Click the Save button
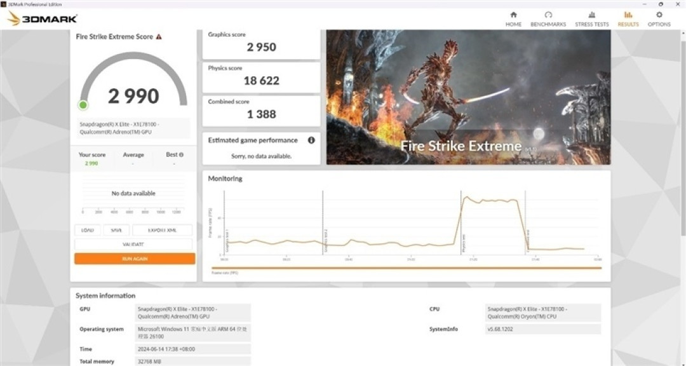 pyautogui.click(x=116, y=230)
